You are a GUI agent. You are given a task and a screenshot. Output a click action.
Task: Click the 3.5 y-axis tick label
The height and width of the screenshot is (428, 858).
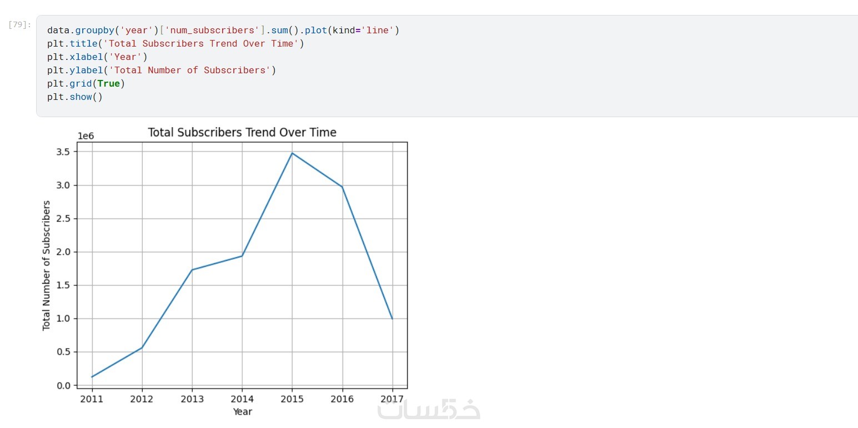(x=63, y=152)
